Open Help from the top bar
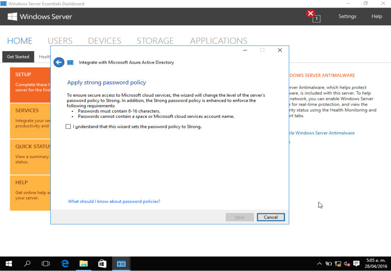391x271 pixels. [x=377, y=16]
